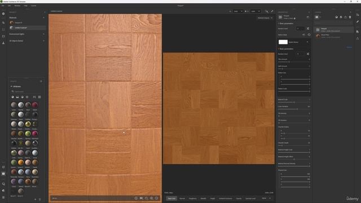
Task: Open the Window menu
Action: 17,6
